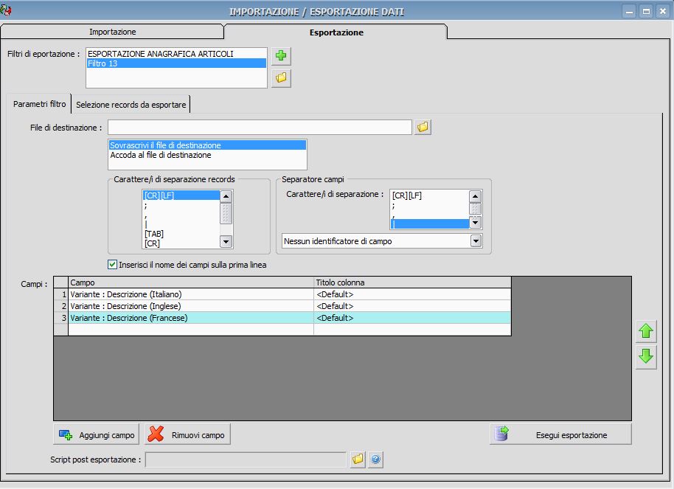
Task: Click '<Default>' title cell of Francese row
Action: tap(412, 318)
